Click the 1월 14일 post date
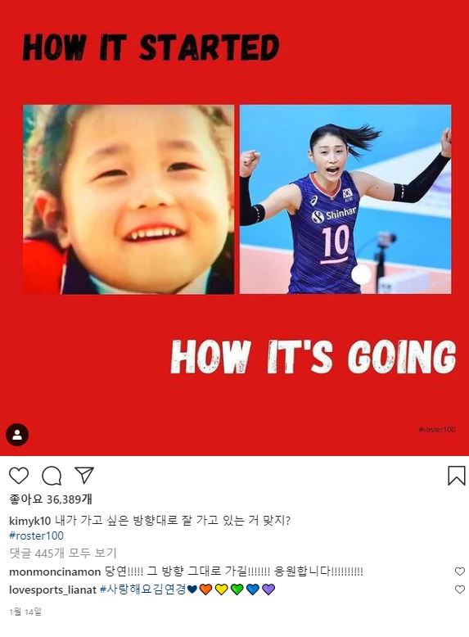 tap(25, 612)
